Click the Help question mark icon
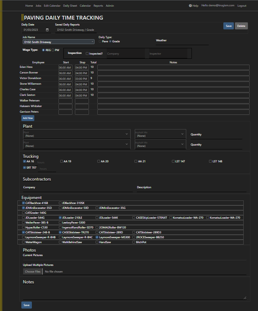The image size is (258, 311). (x=190, y=6)
